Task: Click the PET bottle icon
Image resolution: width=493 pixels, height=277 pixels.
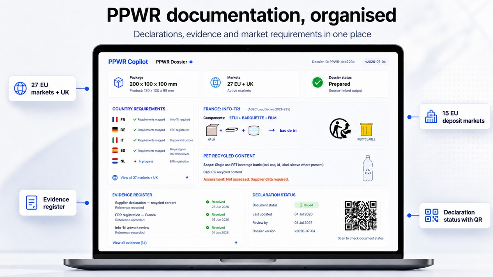Action: coord(367,168)
